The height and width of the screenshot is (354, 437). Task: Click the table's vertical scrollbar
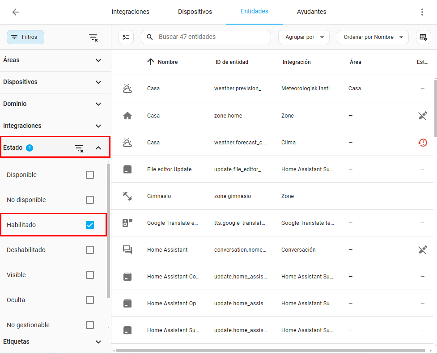tap(435, 107)
